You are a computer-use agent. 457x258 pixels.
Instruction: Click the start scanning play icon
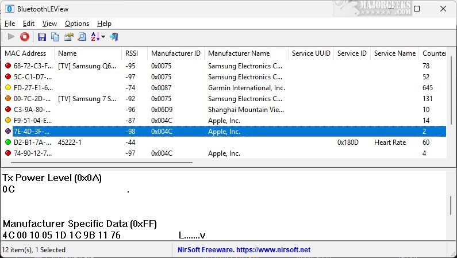pos(11,37)
